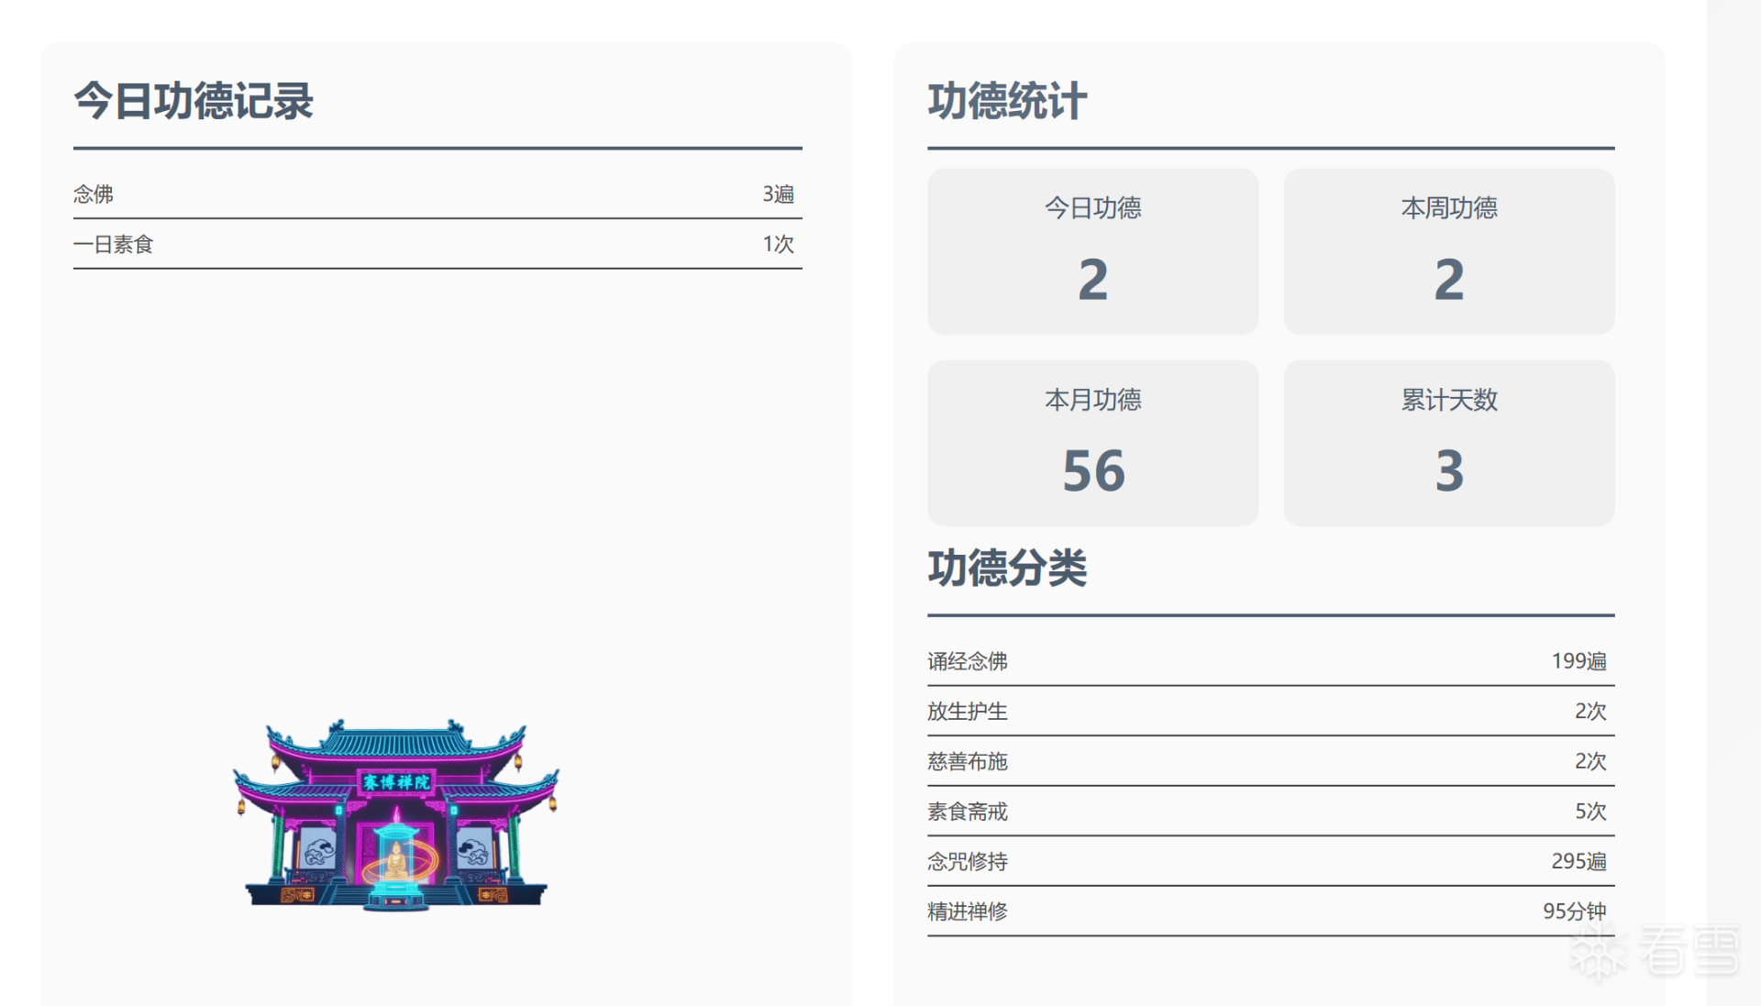Click the 199遍 count value
The width and height of the screenshot is (1761, 1006).
pyautogui.click(x=1578, y=661)
